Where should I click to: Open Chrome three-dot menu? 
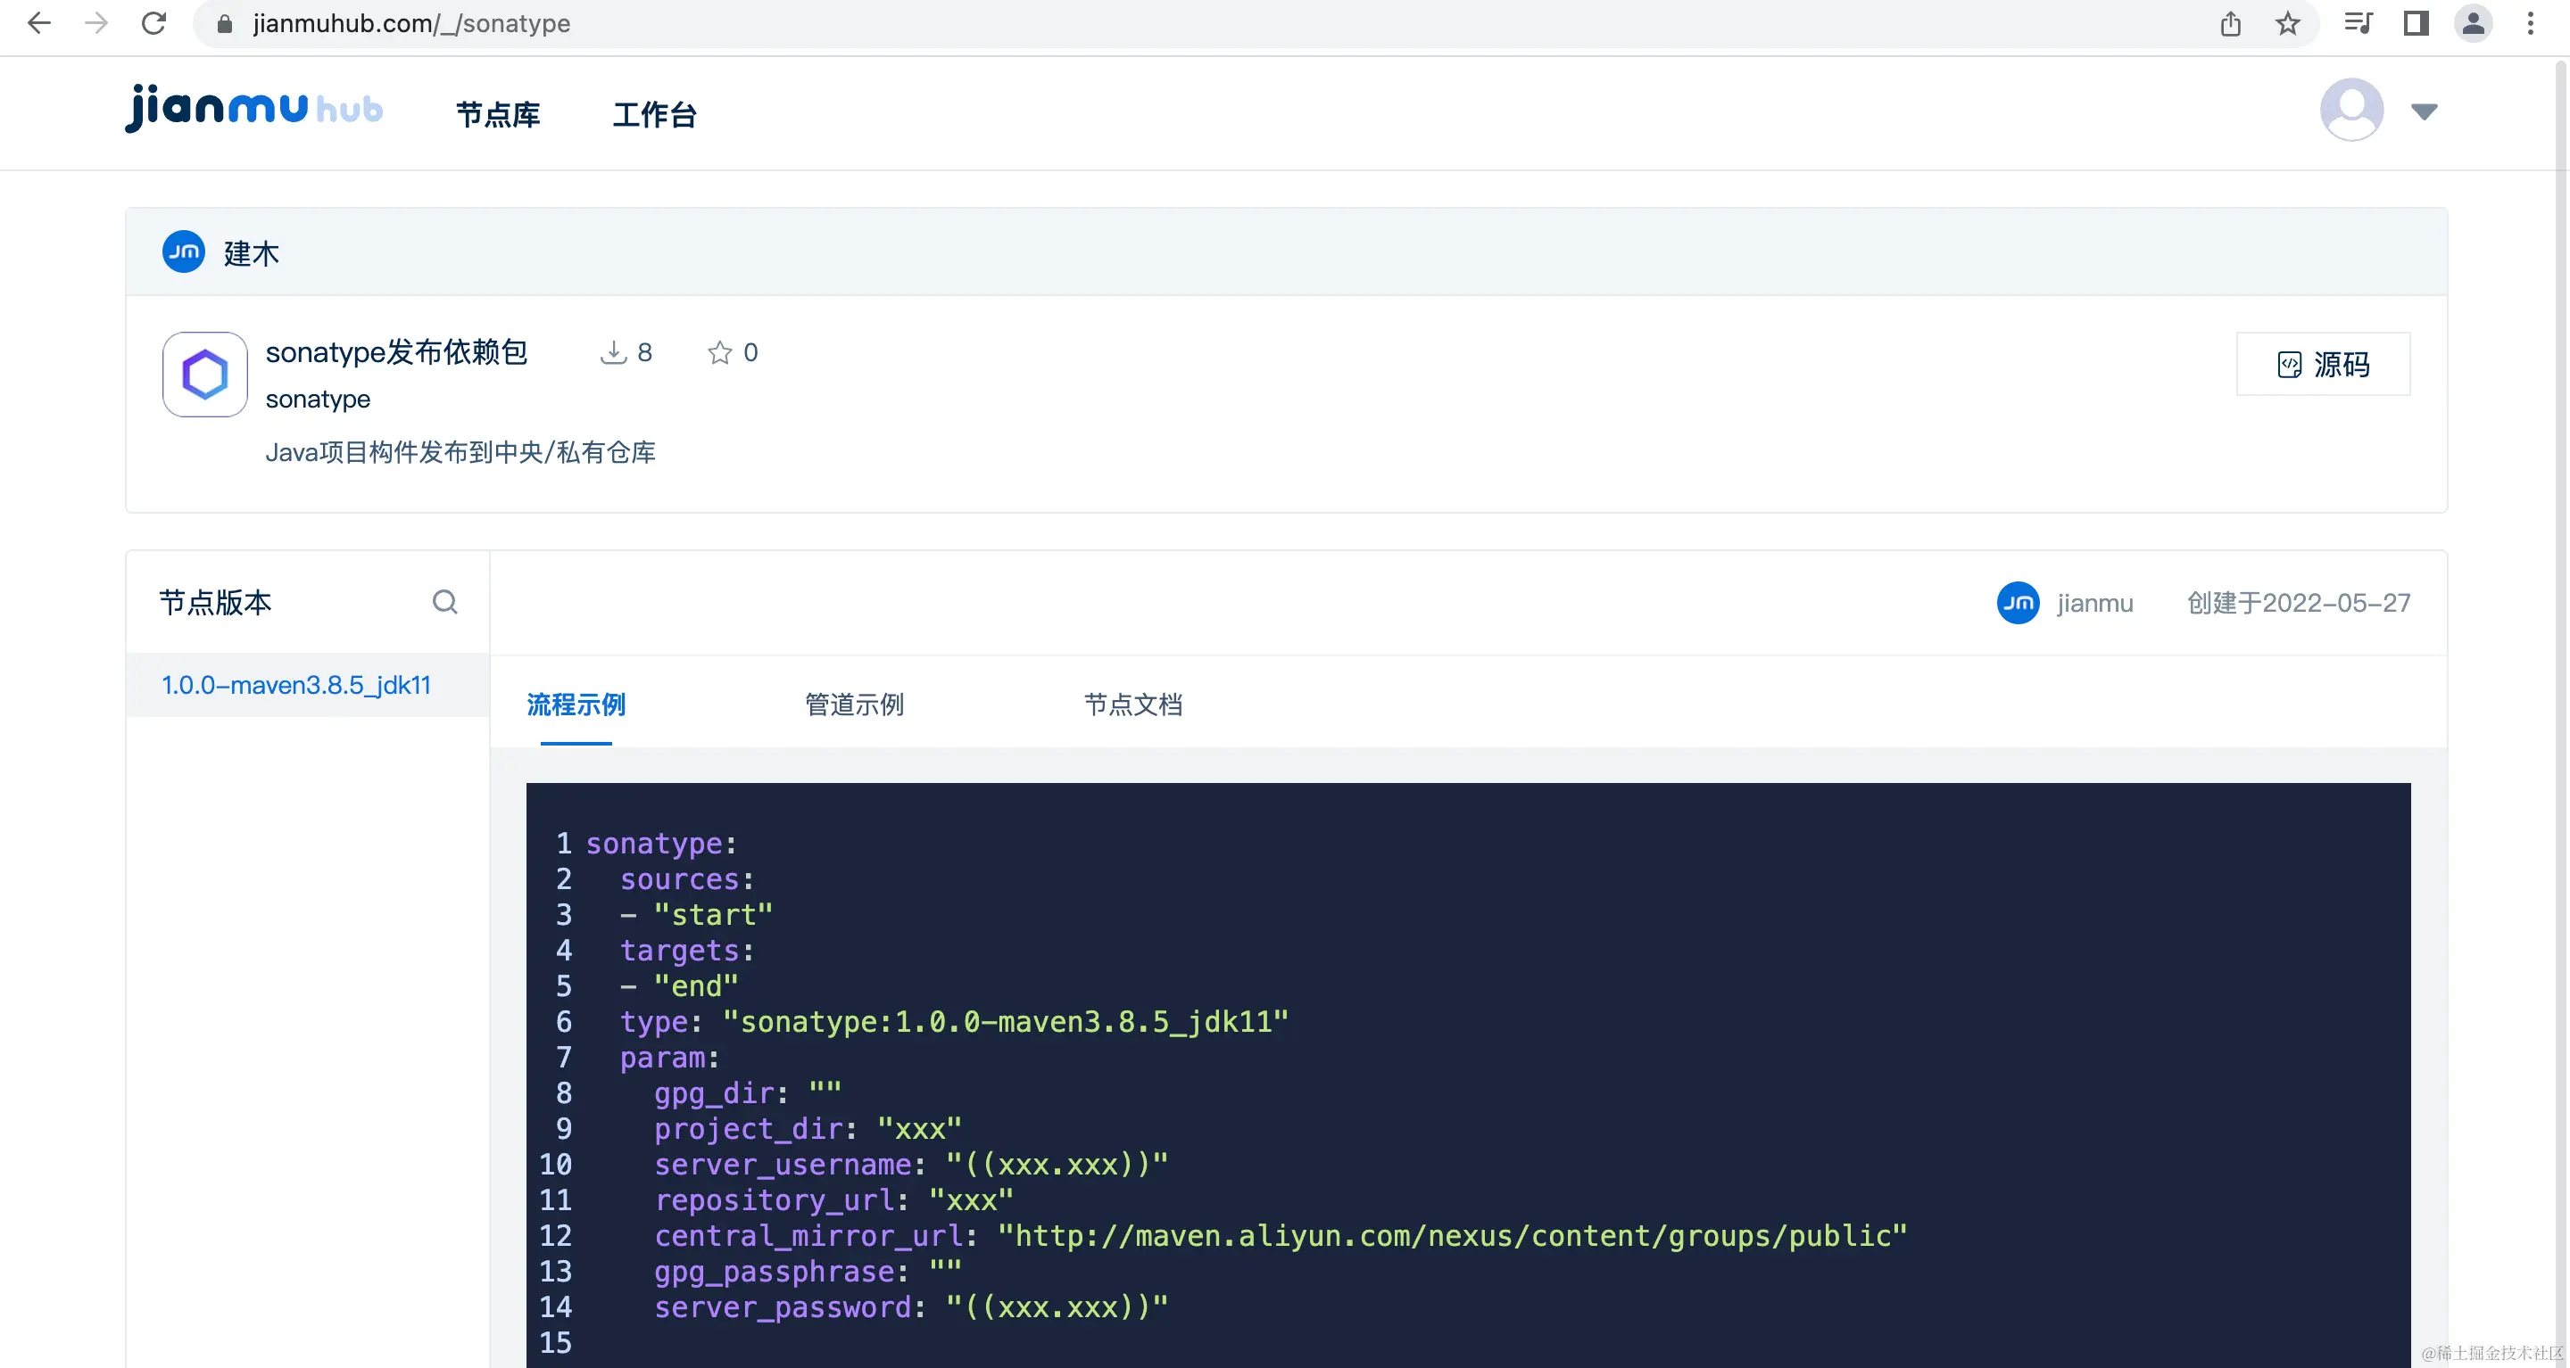[x=2530, y=24]
